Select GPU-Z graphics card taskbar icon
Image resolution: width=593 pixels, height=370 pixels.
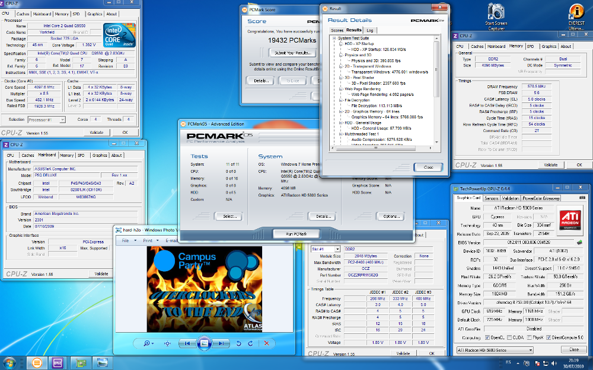[x=81, y=363]
